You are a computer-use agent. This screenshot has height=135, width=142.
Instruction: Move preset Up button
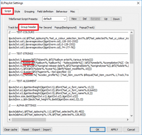(x=106, y=19)
